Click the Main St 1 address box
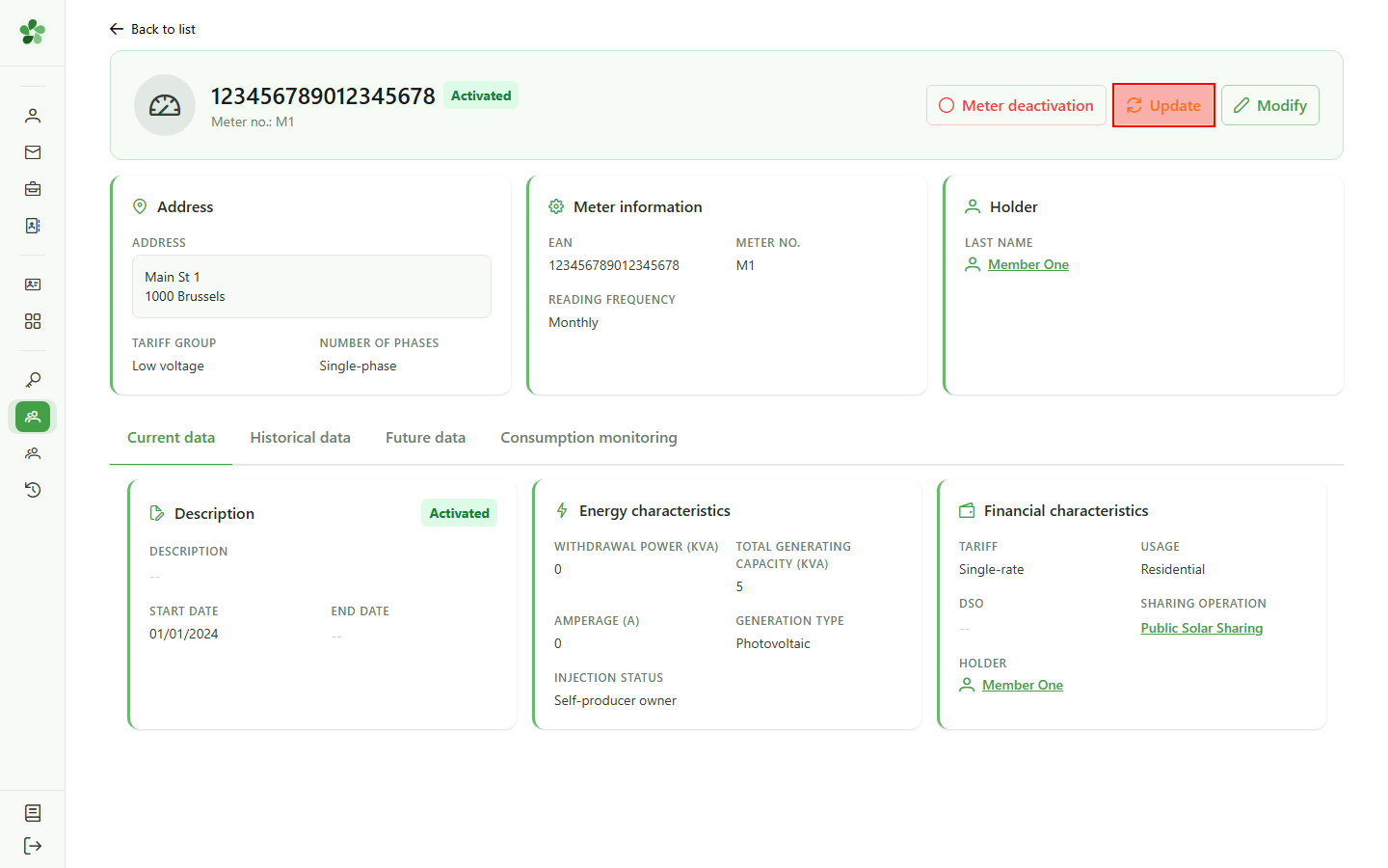Screen dimensions: 1388x868 click(311, 286)
